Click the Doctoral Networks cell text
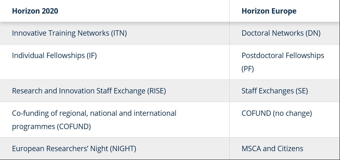Viewport: 340px width, 160px height. coord(281,33)
